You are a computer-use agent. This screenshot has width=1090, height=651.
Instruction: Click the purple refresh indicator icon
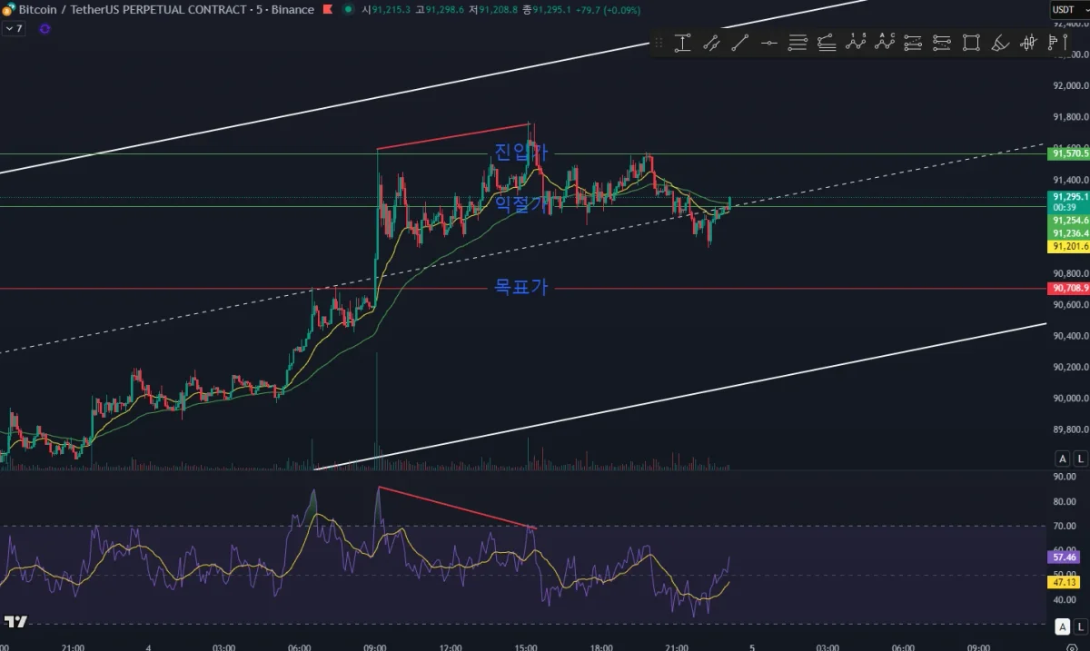click(45, 28)
